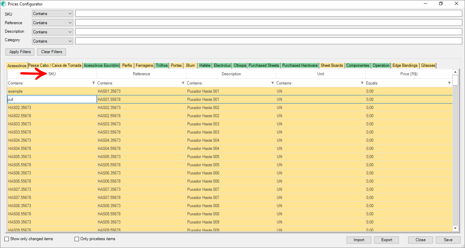Select the SKU cell exemple

52,91
